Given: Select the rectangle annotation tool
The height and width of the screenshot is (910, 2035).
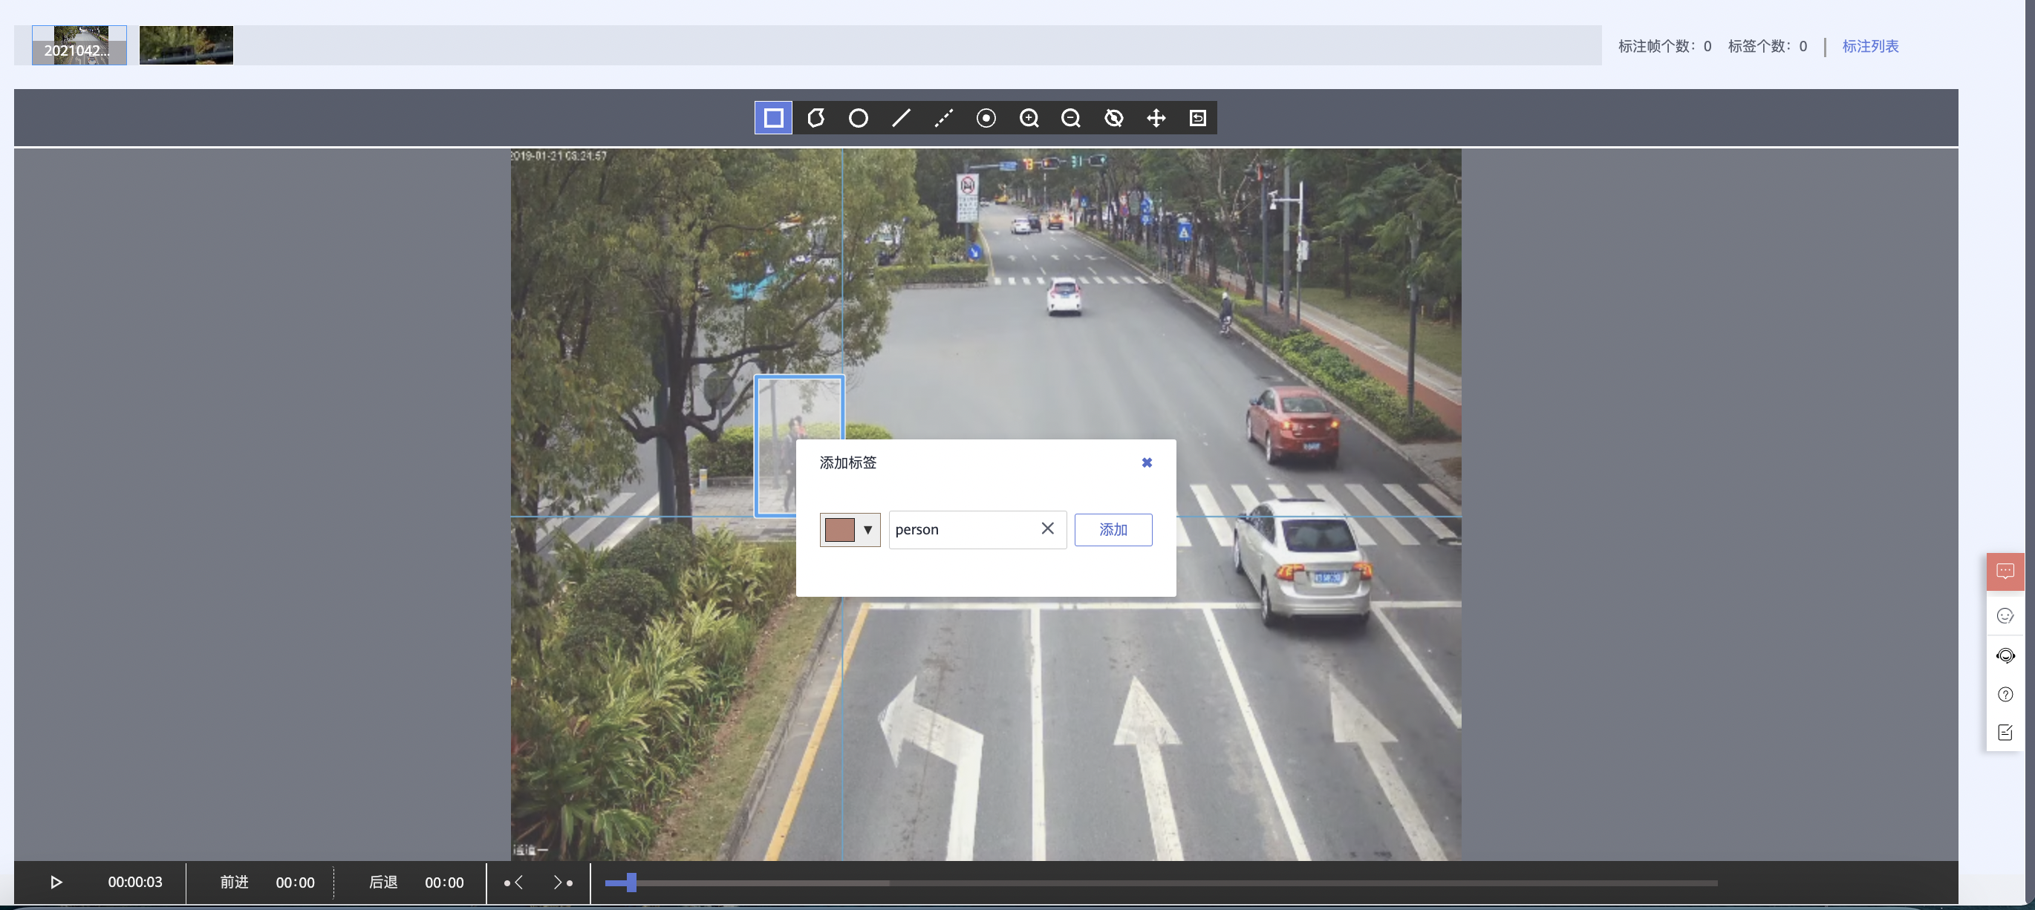Looking at the screenshot, I should click(773, 118).
